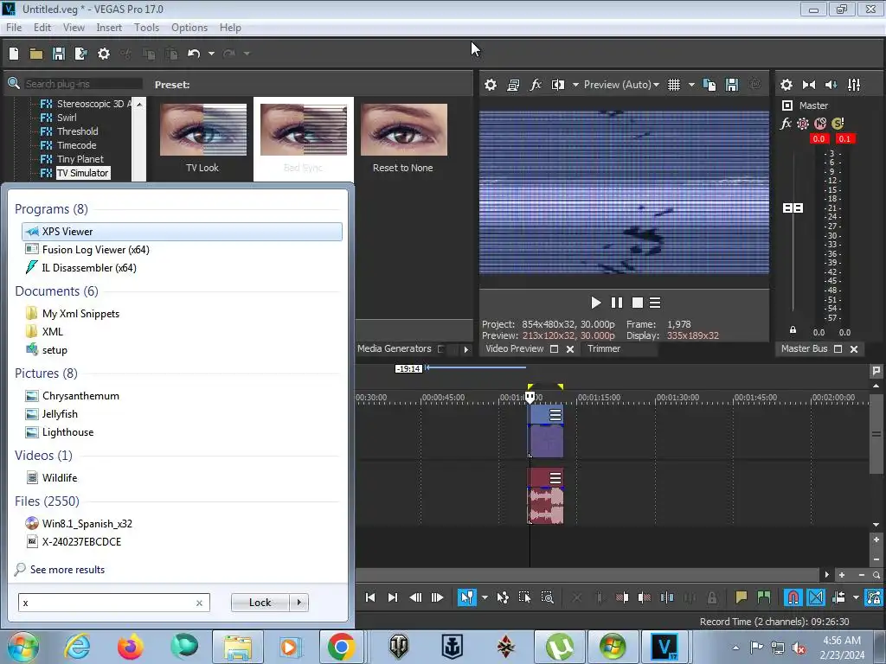Open Master automation settings gear icon
Viewport: 886px width, 664px height.
click(803, 123)
